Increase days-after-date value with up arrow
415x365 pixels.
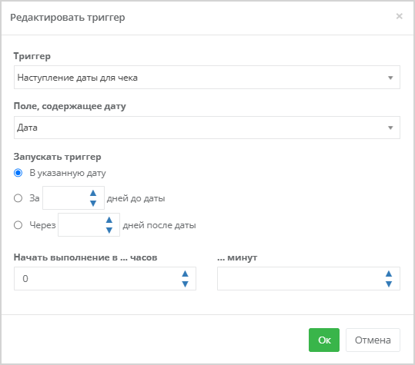pyautogui.click(x=109, y=220)
